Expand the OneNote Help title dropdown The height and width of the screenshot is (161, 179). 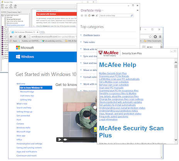pyautogui.click(x=103, y=10)
